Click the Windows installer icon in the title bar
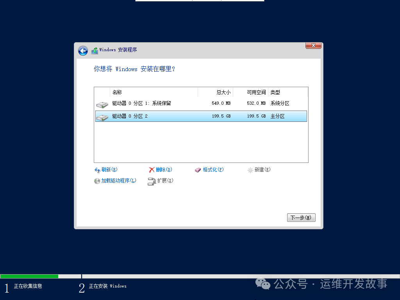This screenshot has height=300, width=400. [94, 50]
